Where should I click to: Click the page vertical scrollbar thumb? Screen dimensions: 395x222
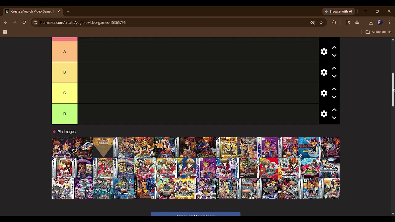tap(393, 89)
